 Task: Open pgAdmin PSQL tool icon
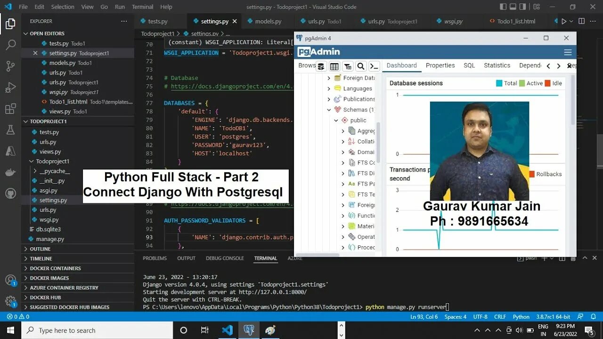pos(374,66)
